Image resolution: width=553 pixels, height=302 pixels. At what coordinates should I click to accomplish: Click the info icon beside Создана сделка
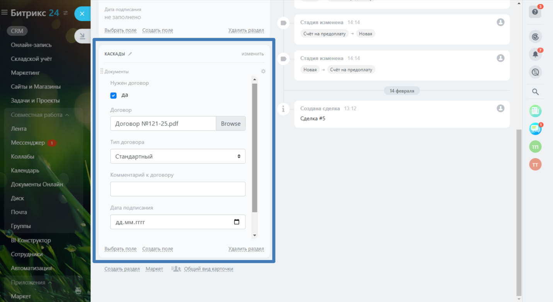283,109
